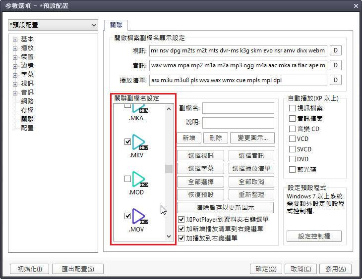Click the 播放清單 extensions text field
Image resolution: width=362 pixels, height=279 pixels.
pos(238,80)
